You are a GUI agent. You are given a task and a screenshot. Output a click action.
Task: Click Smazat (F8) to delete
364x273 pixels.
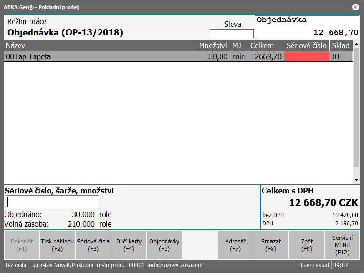pos(271,245)
